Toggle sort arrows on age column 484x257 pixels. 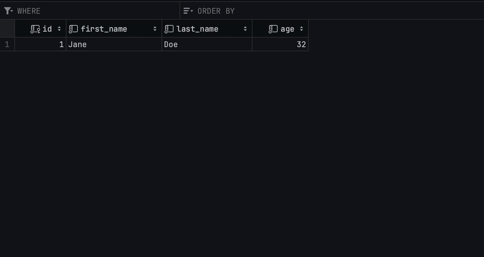click(302, 29)
